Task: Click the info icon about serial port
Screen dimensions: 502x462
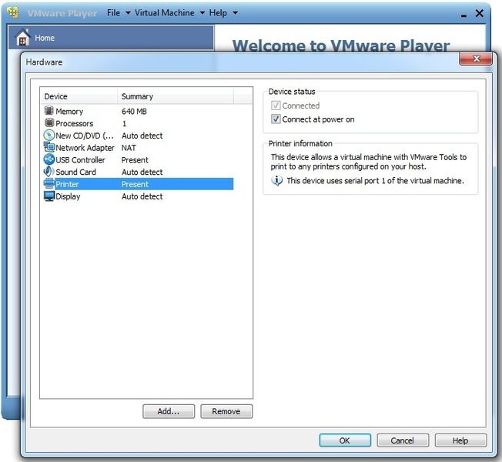Action: pyautogui.click(x=277, y=181)
